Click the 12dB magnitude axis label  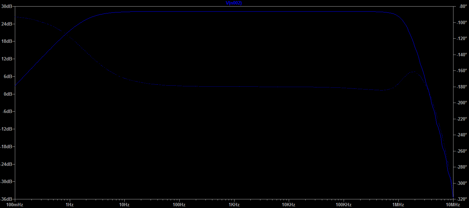tap(7, 59)
